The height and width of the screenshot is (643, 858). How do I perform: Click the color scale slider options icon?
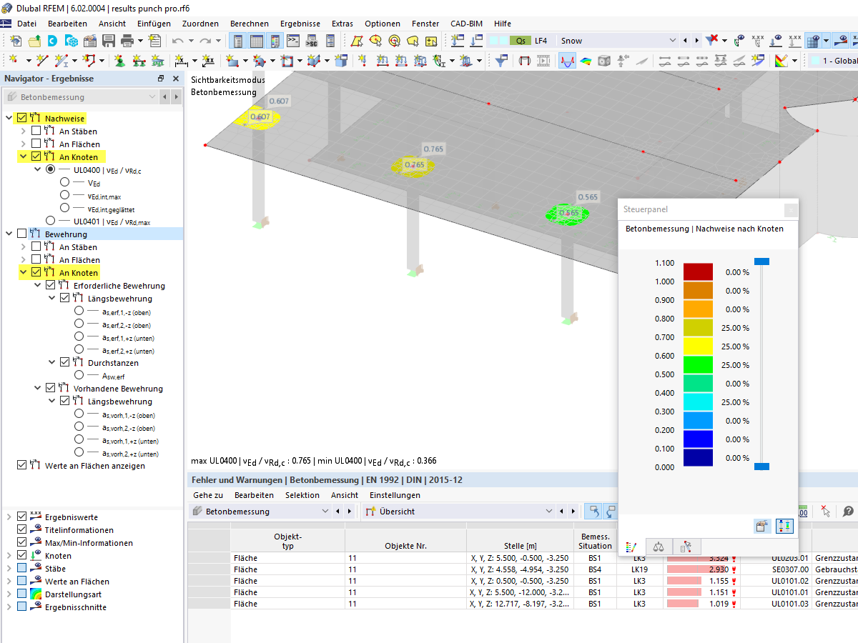(x=784, y=526)
